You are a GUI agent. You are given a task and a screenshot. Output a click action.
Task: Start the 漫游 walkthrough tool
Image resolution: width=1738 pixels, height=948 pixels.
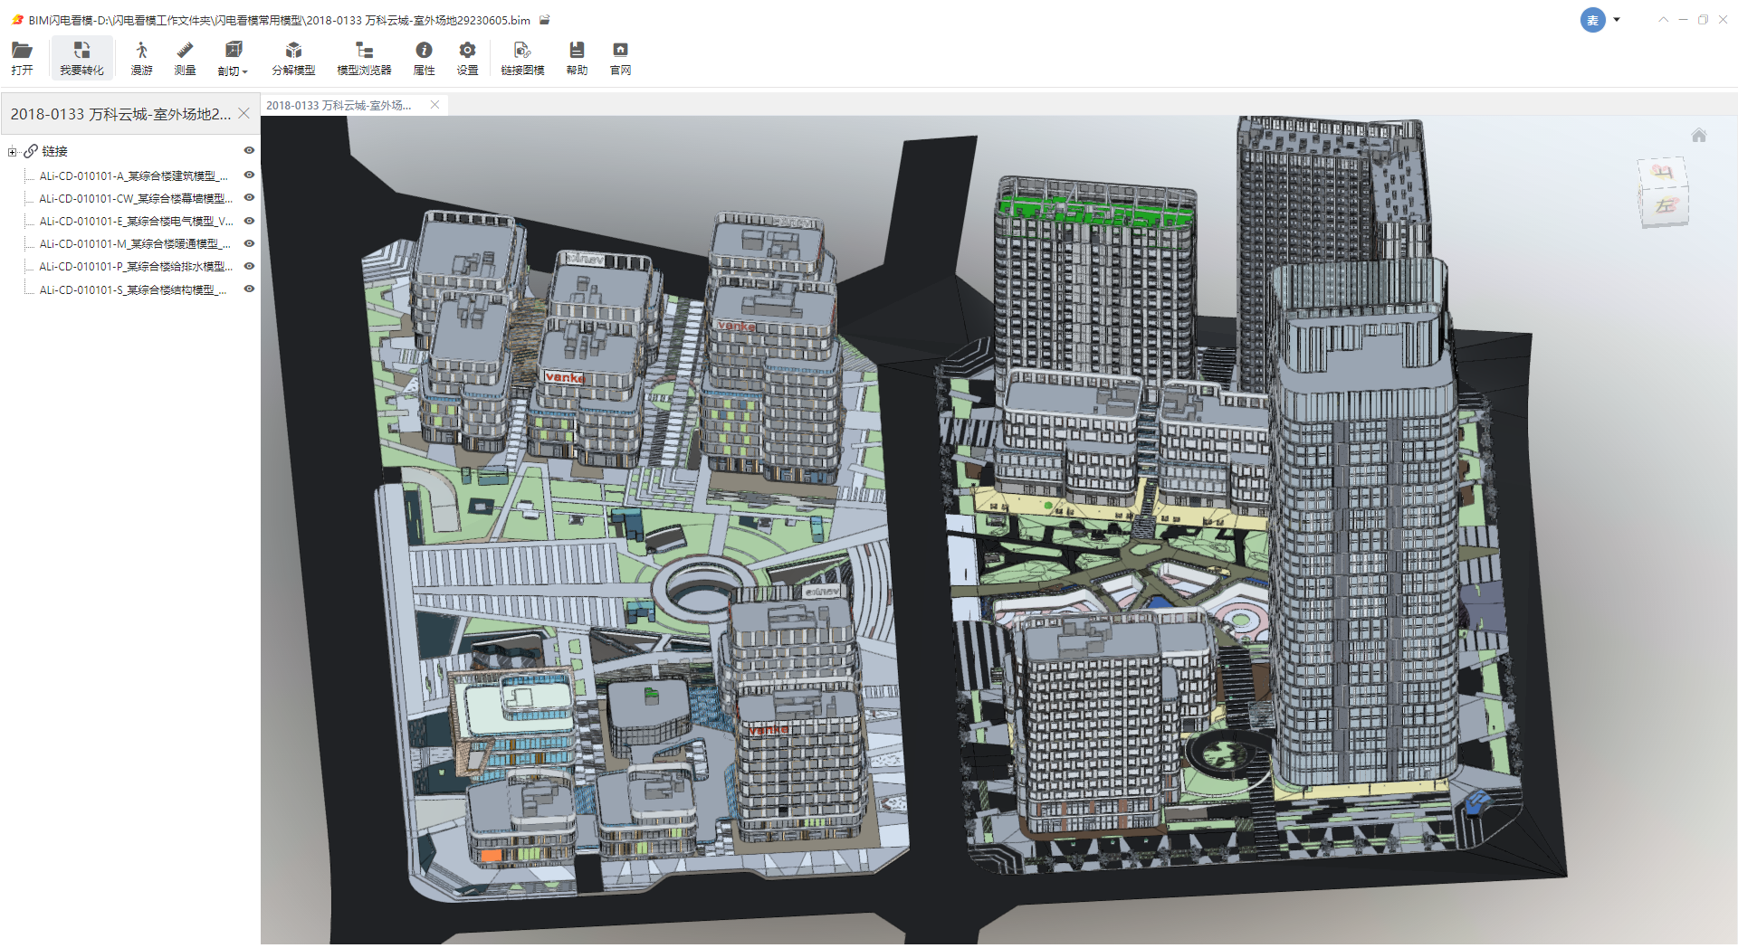point(141,58)
